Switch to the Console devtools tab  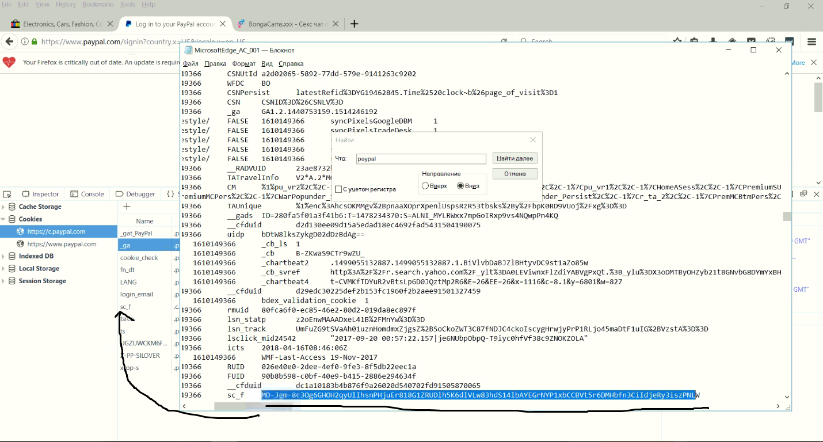[x=86, y=194]
